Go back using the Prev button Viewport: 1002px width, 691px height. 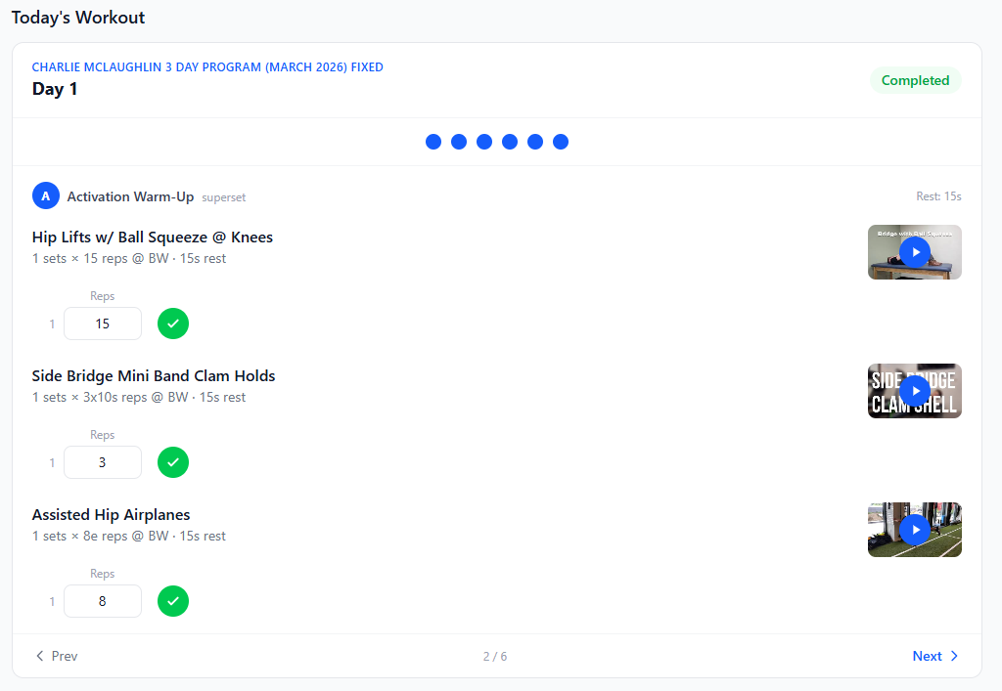(x=56, y=656)
